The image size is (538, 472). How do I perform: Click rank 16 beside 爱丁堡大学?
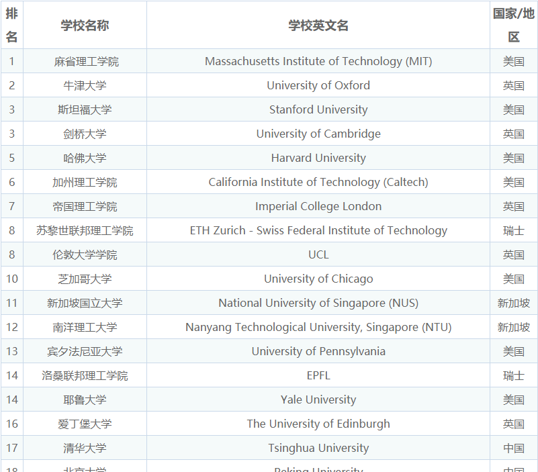tap(11, 424)
